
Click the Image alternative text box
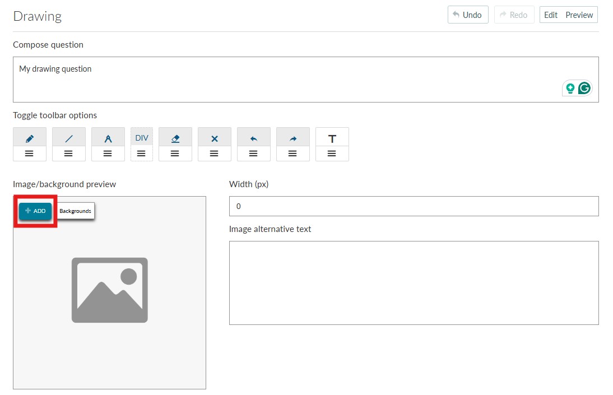click(x=414, y=283)
